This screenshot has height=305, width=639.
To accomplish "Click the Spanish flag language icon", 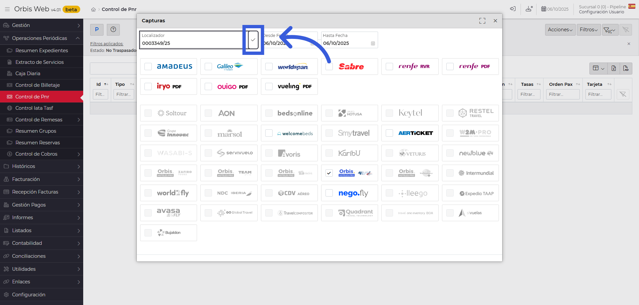I will tap(632, 6).
